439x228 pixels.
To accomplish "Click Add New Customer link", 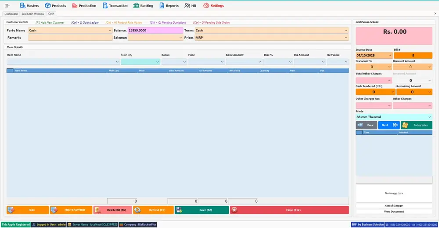I will point(50,23).
